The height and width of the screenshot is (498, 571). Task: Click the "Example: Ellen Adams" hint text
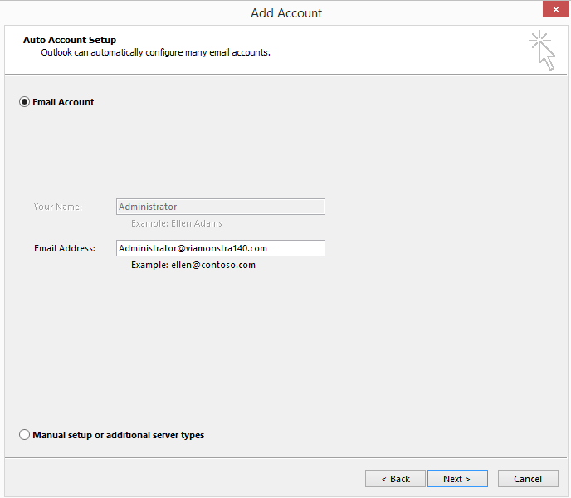pos(176,223)
